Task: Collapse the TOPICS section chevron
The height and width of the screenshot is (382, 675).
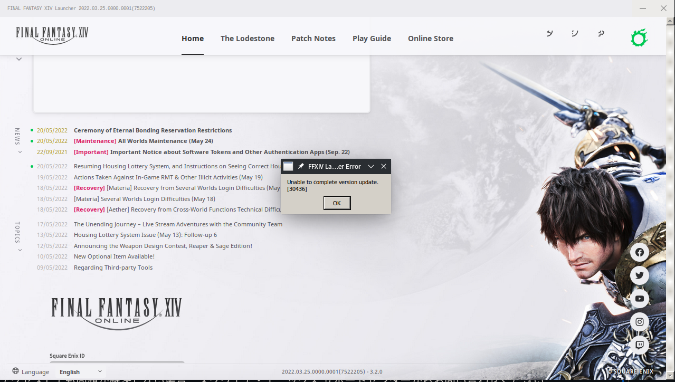Action: 20,250
